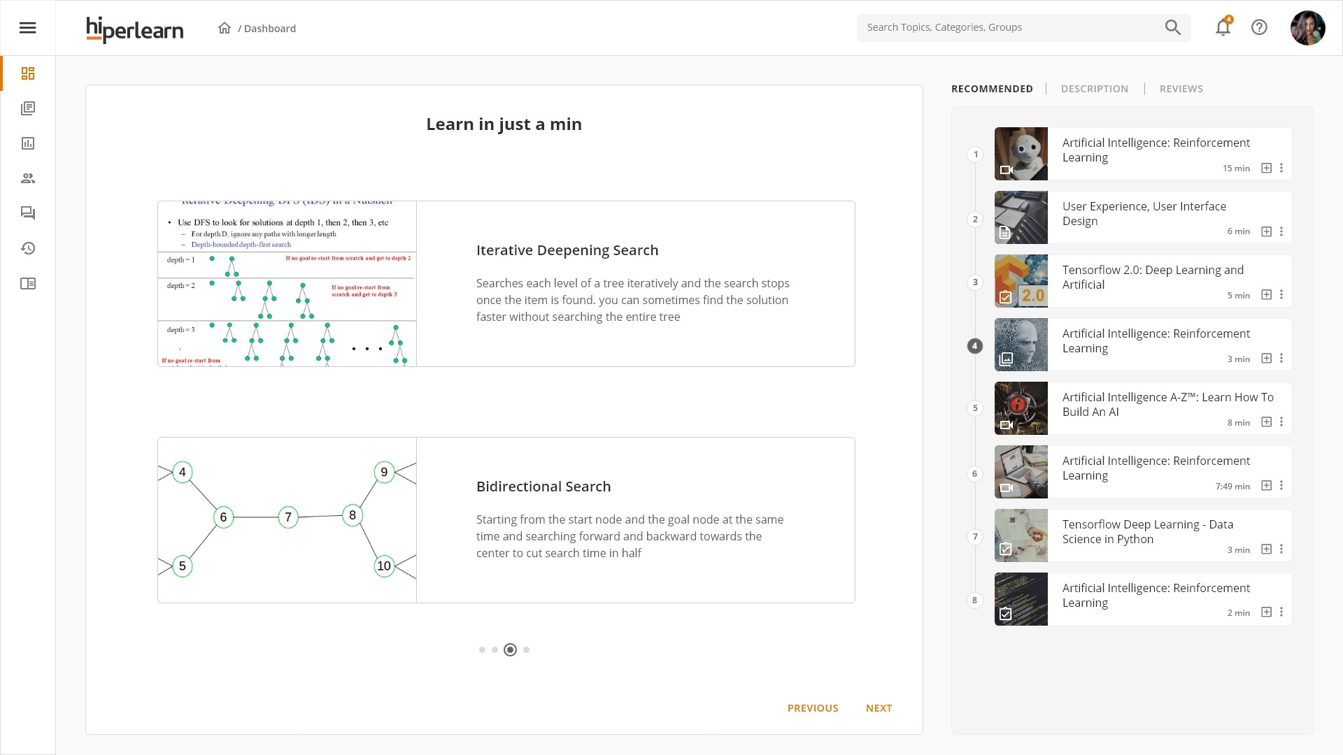This screenshot has width=1343, height=755.
Task: Switch to the Description tab
Action: 1094,89
